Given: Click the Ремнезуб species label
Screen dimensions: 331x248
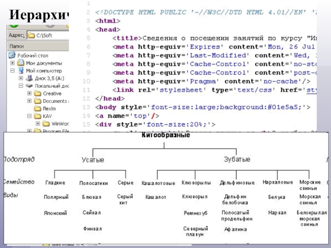Looking at the screenshot, I should pyautogui.click(x=195, y=213).
